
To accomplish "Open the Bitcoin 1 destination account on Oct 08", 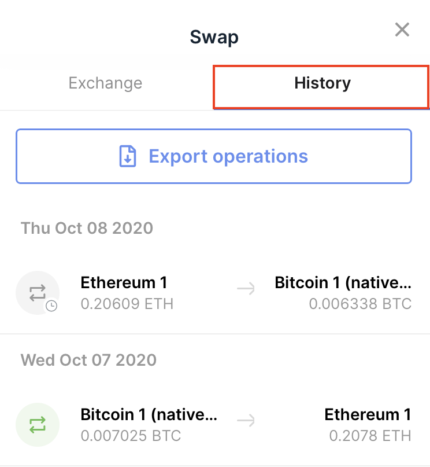I will click(x=343, y=283).
